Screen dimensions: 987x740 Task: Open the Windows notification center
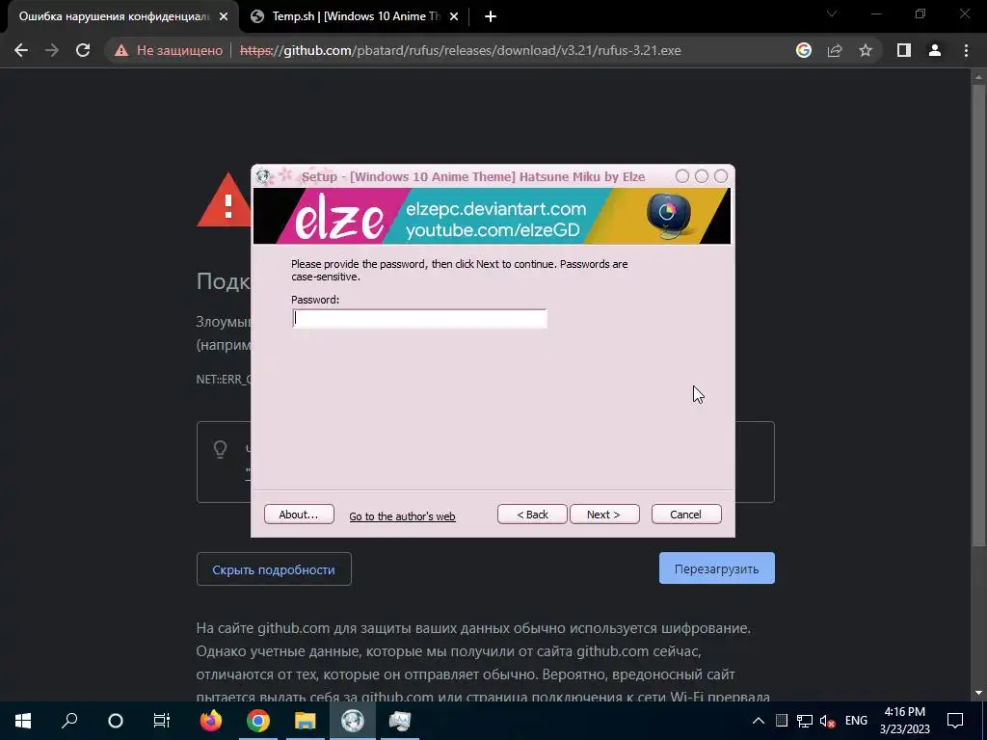(x=955, y=721)
